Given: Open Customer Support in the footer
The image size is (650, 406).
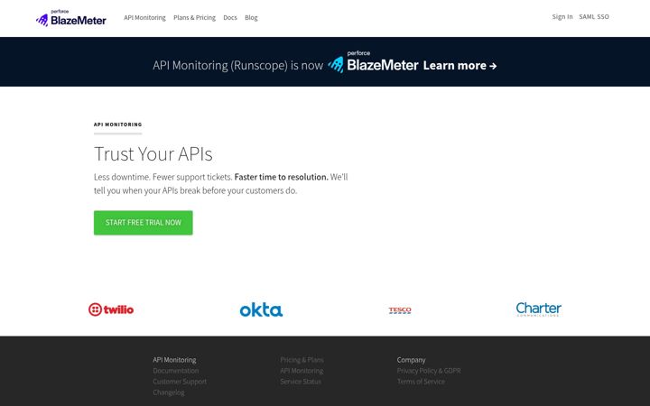Looking at the screenshot, I should click(x=180, y=381).
